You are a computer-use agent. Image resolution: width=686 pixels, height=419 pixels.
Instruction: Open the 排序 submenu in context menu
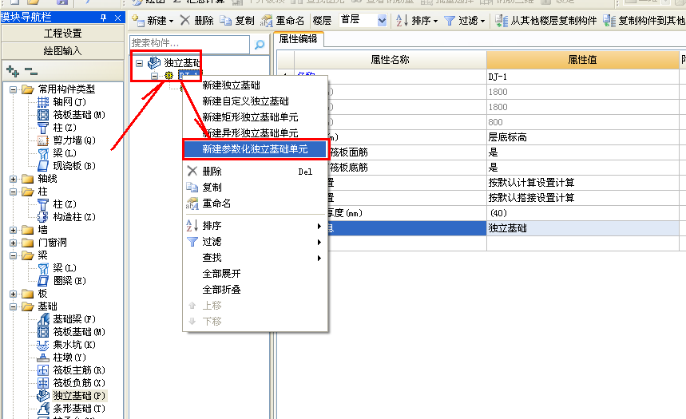tap(255, 226)
